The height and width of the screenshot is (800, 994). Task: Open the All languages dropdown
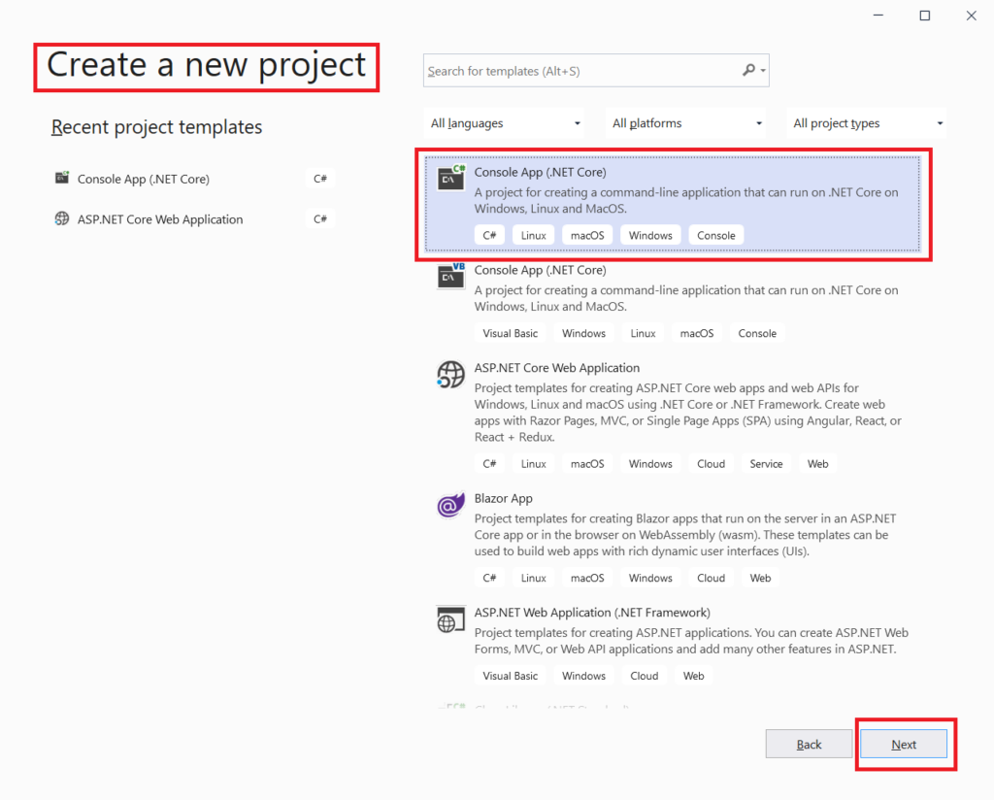click(x=505, y=123)
